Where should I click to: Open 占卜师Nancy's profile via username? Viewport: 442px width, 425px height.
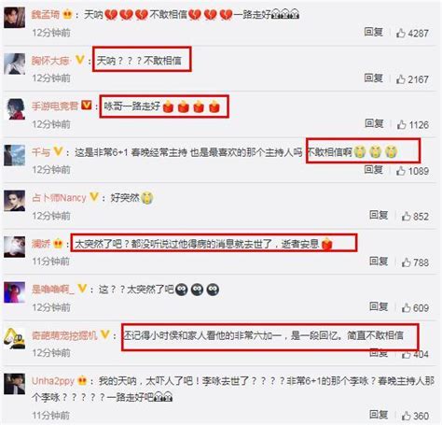point(59,198)
